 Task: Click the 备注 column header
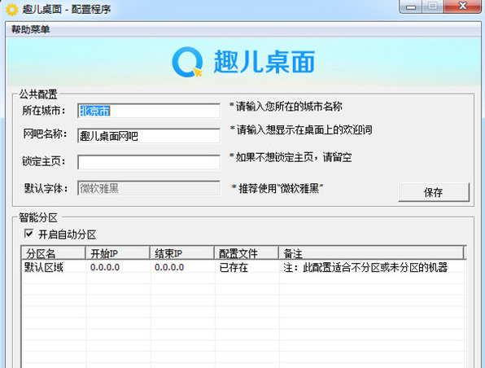coord(371,253)
